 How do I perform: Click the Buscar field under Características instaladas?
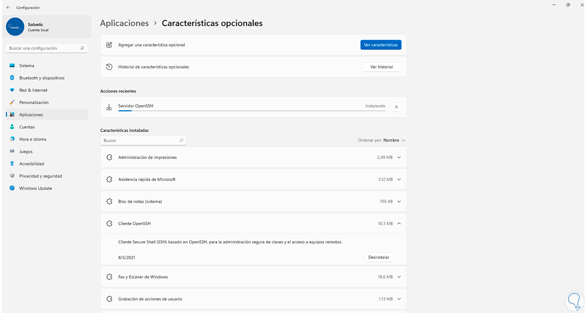coord(141,140)
